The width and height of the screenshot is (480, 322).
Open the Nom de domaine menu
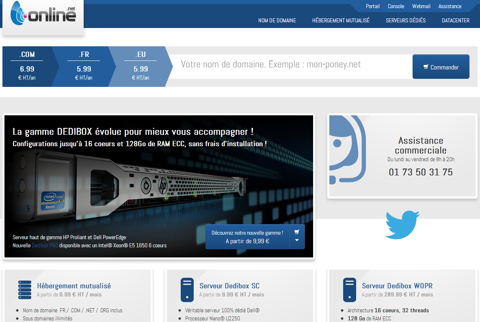tap(277, 20)
